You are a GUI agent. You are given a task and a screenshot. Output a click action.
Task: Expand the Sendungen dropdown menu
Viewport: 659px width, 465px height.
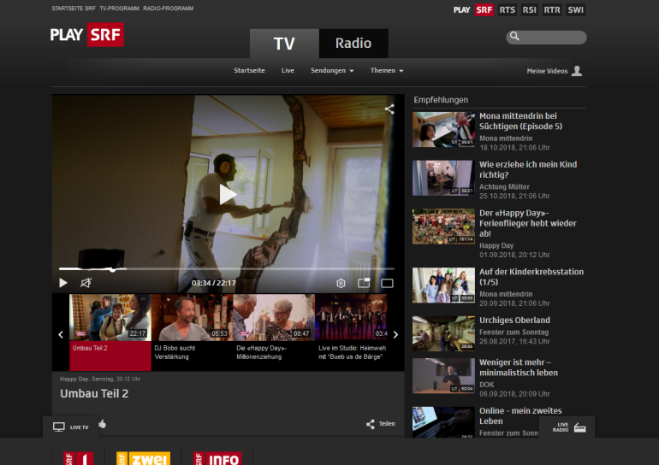[x=332, y=70]
